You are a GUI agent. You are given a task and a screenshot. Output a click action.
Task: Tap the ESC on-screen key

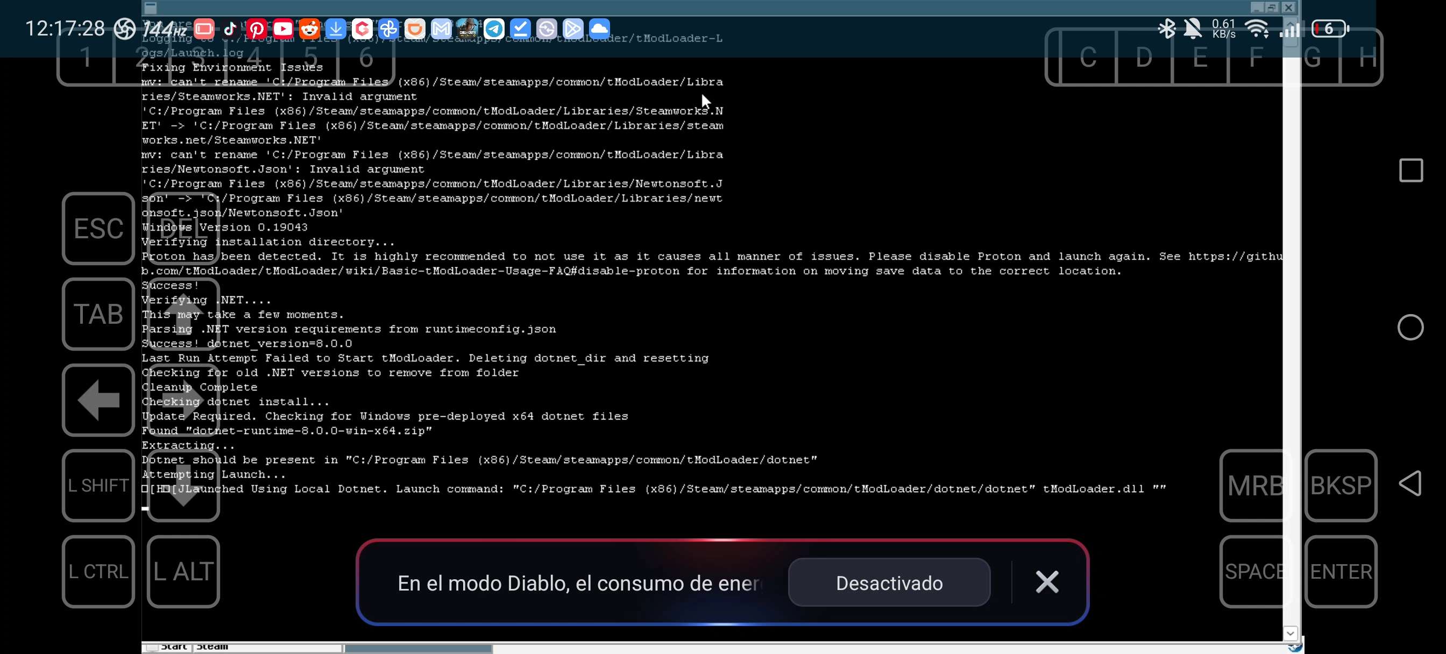click(98, 228)
